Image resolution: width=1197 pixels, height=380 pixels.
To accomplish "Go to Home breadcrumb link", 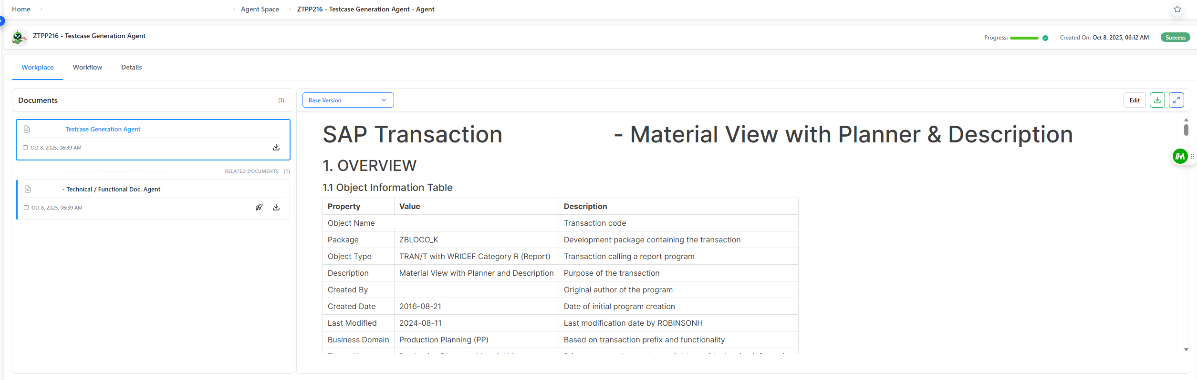I will click(21, 9).
